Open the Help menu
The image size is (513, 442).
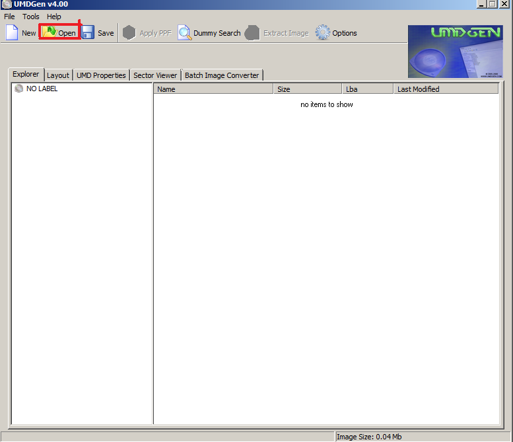[53, 17]
